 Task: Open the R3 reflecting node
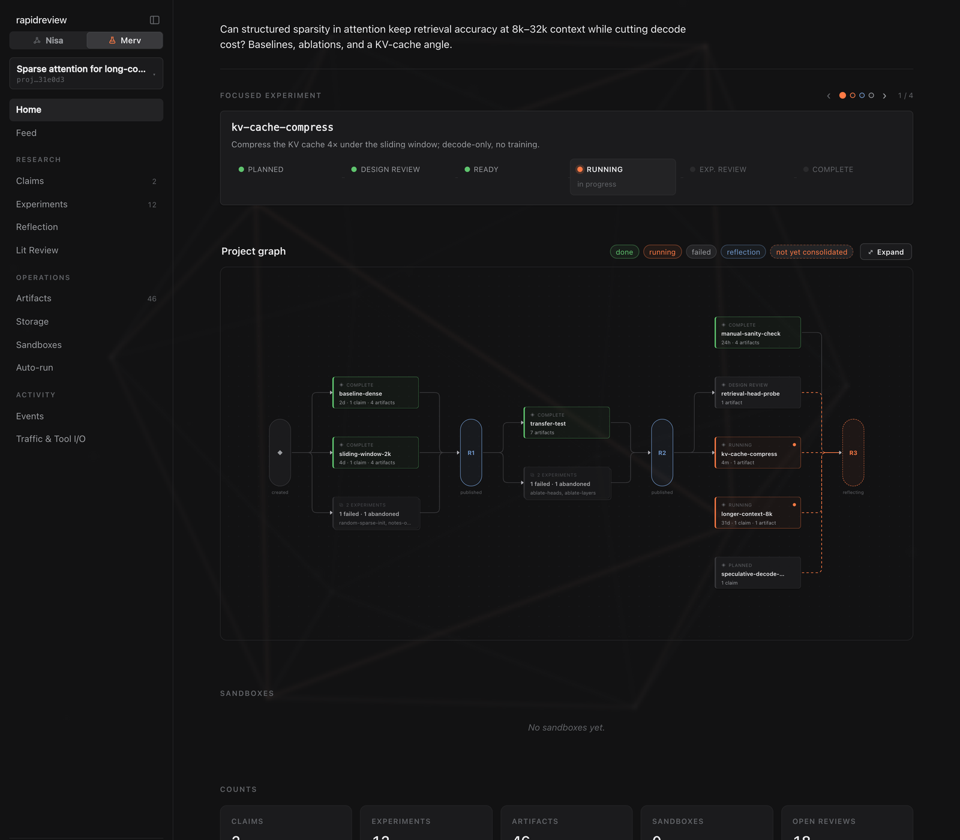pyautogui.click(x=853, y=452)
